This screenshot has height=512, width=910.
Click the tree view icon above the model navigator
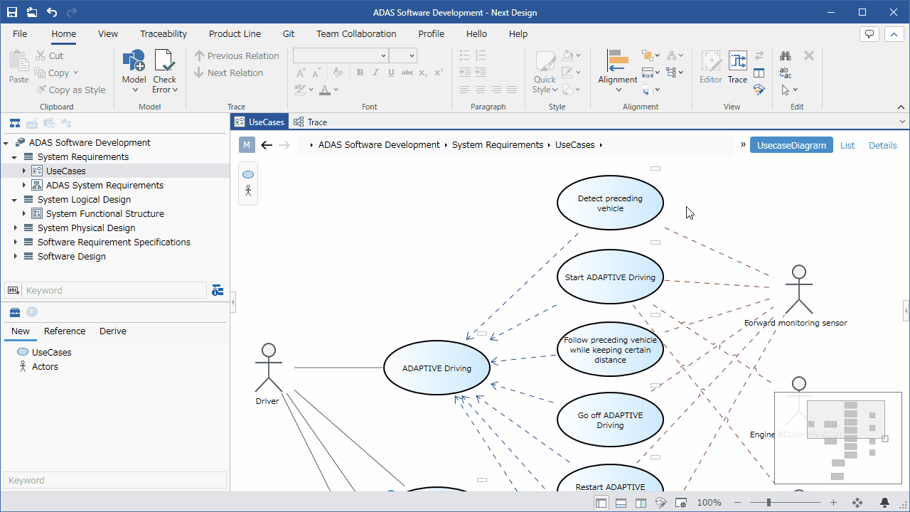click(14, 123)
